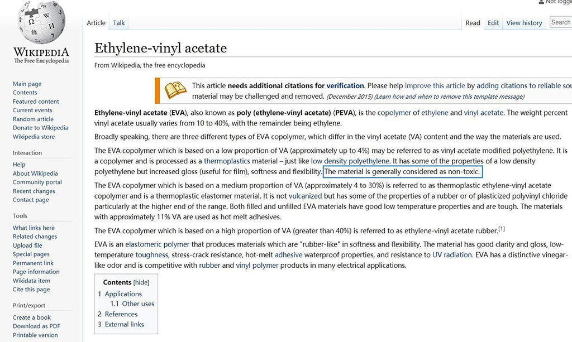Open Related changes tool
This screenshot has height=342, width=572.
point(35,237)
